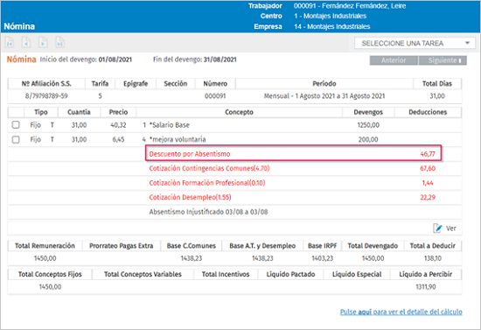Select the Descuento por Absentismo concept
Image resolution: width=481 pixels, height=330 pixels.
(190, 154)
